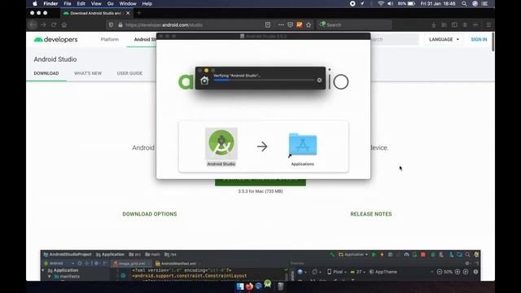
Task: Open Android Studio from the Dock
Action: point(268,284)
